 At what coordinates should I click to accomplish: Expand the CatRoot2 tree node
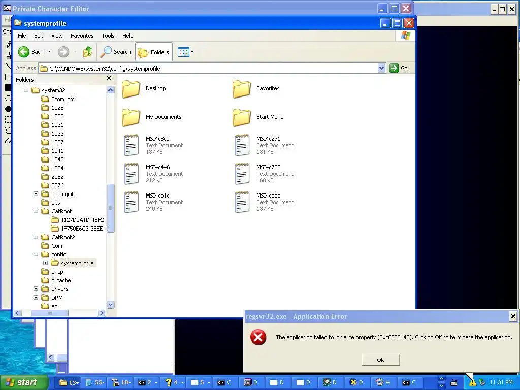tap(36, 237)
